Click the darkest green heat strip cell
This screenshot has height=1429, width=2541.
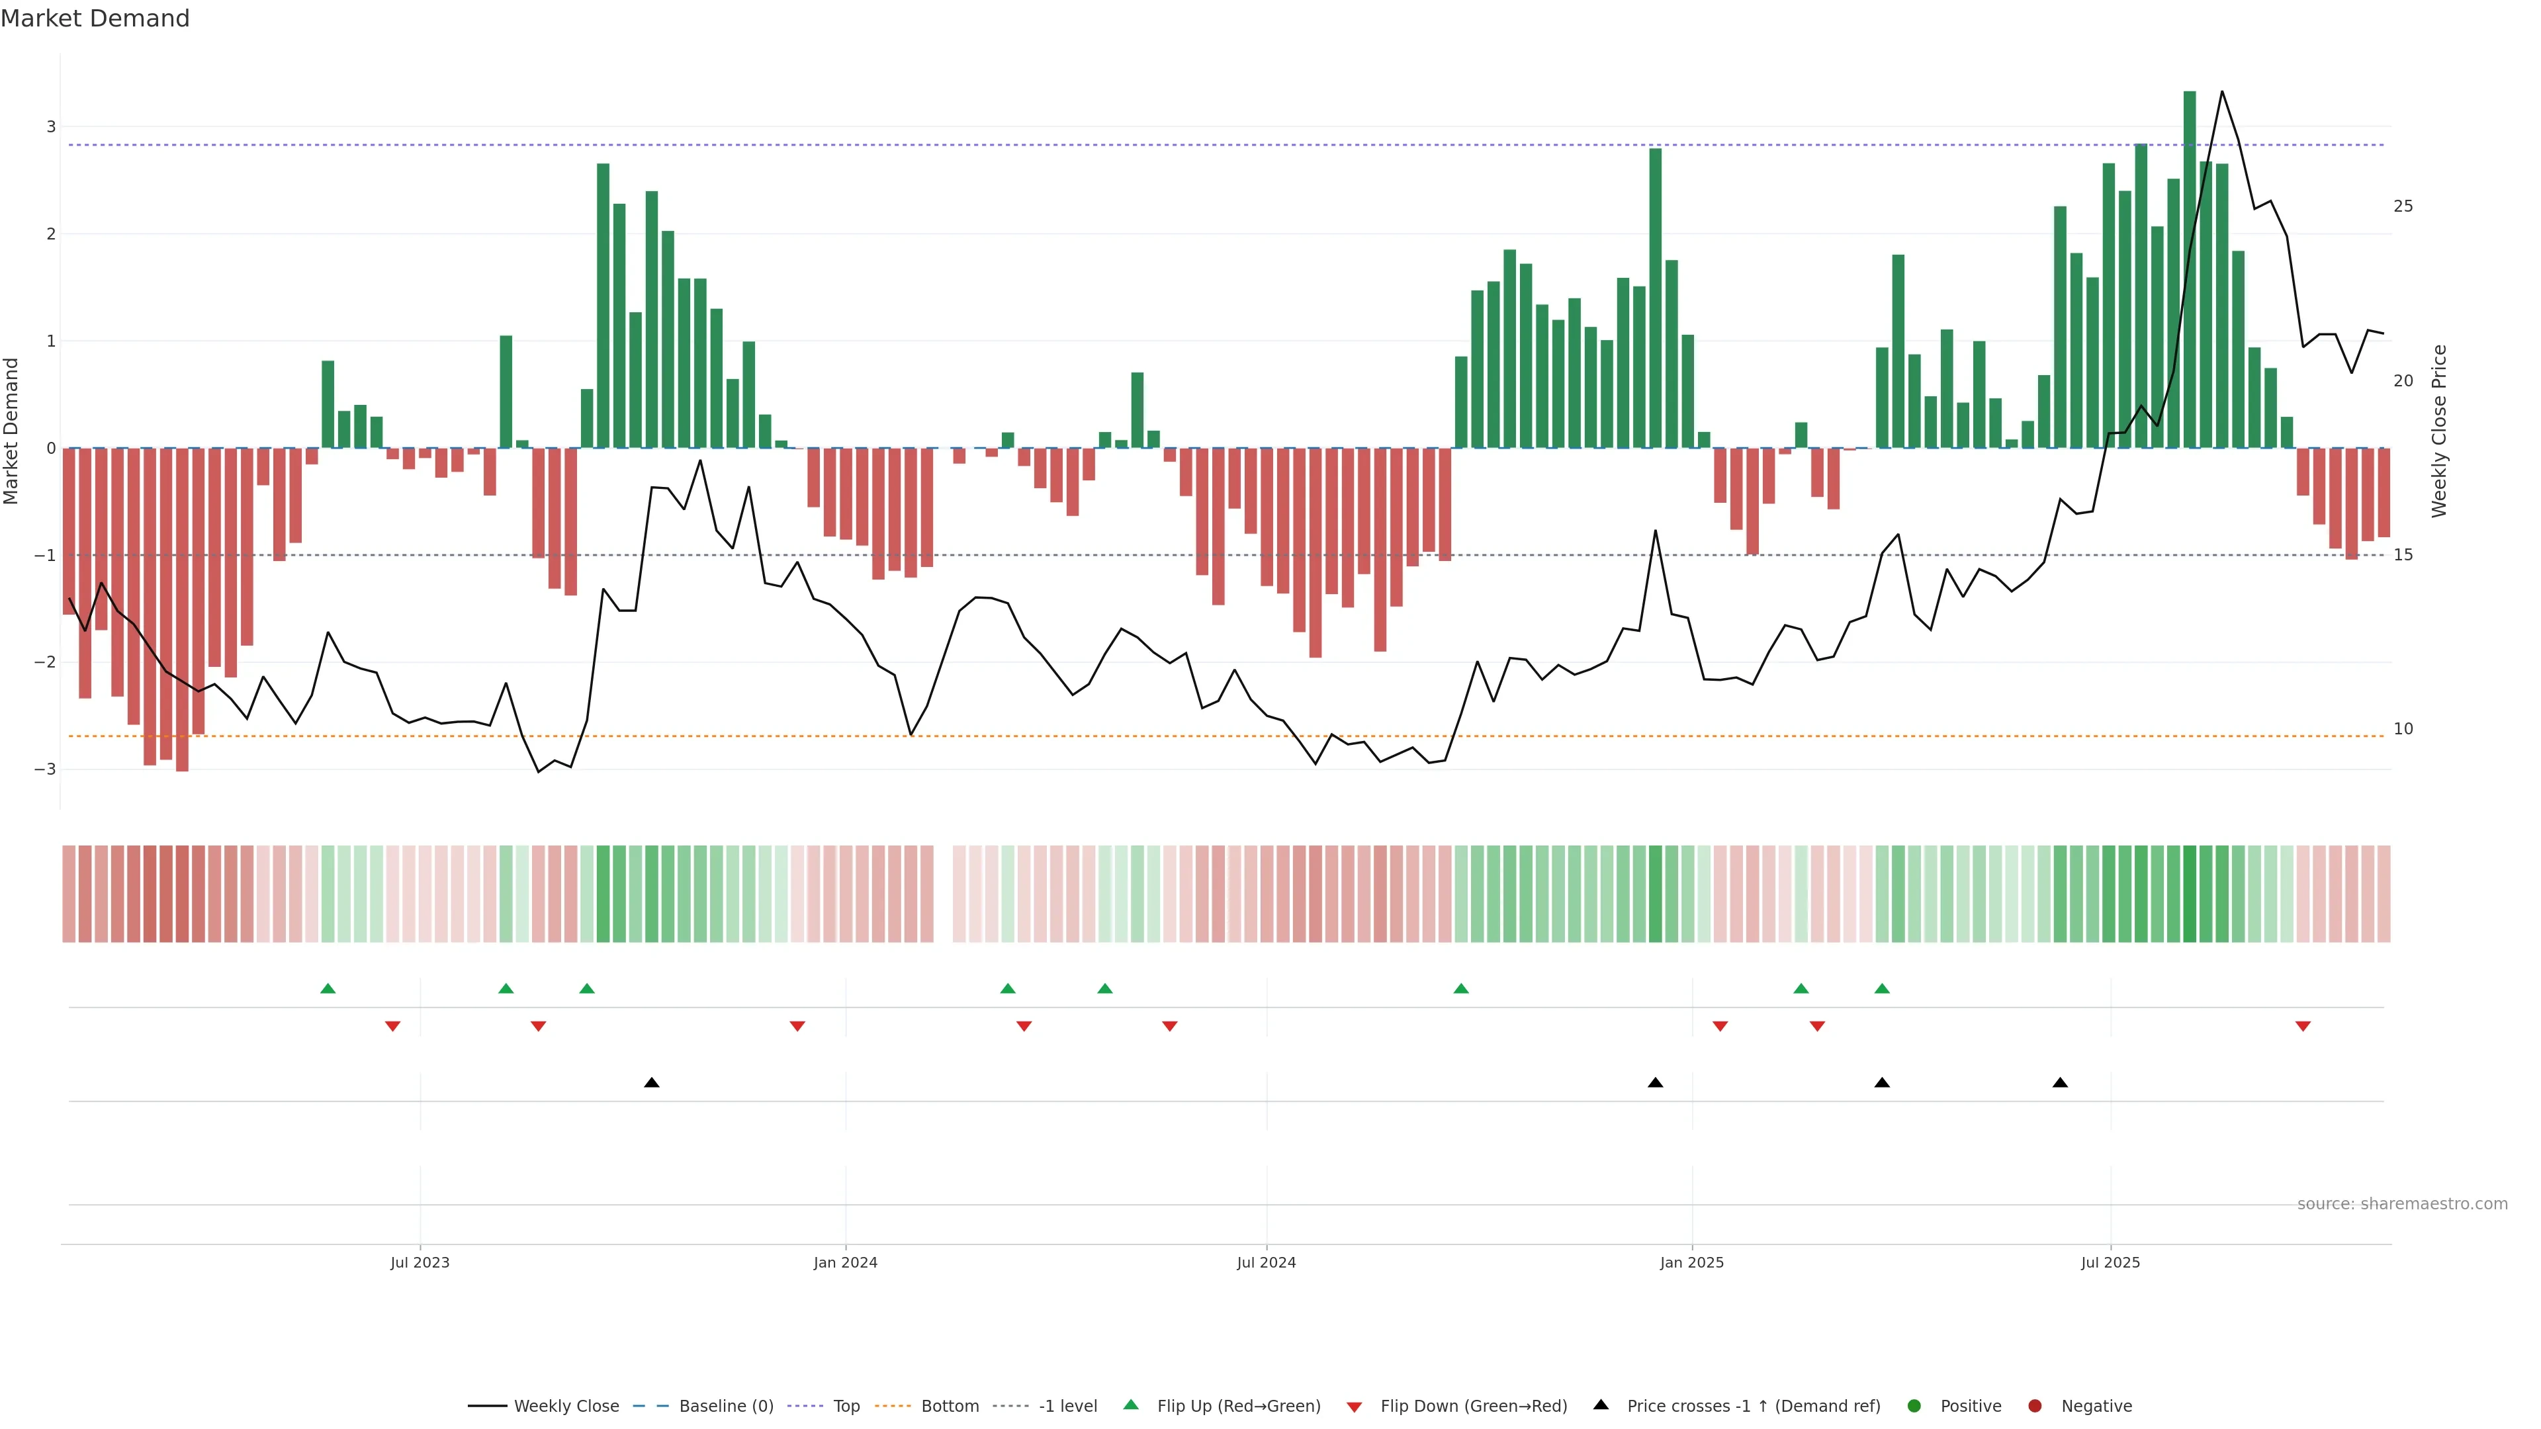(2190, 894)
